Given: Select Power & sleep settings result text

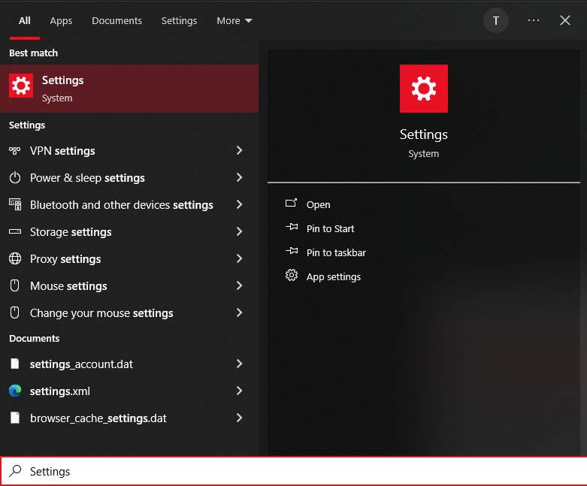Looking at the screenshot, I should coord(87,178).
